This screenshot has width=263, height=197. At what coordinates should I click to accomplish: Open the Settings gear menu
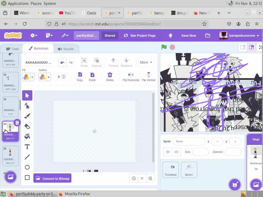tap(34, 35)
